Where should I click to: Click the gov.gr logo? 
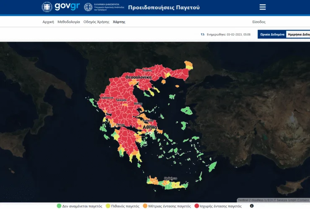point(60,7)
